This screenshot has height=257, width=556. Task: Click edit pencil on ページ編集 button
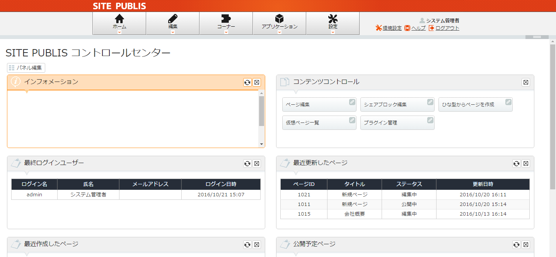pos(352,102)
